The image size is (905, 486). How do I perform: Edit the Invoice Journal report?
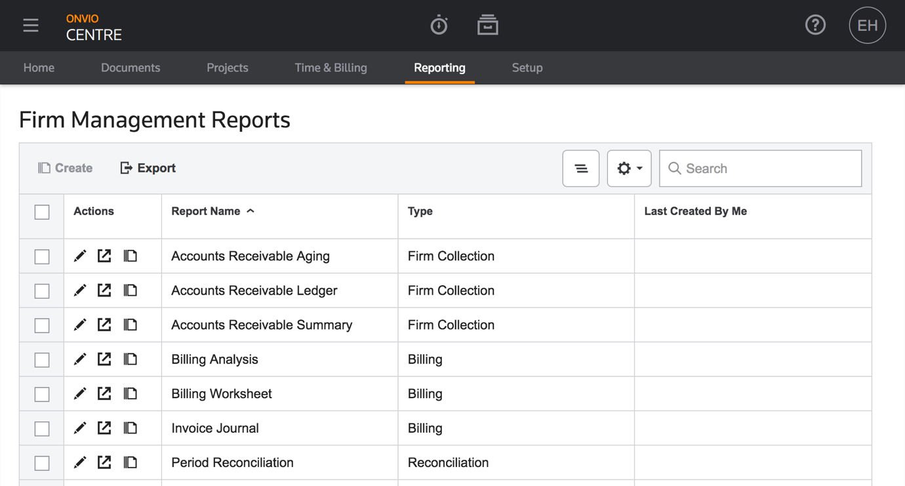click(80, 428)
